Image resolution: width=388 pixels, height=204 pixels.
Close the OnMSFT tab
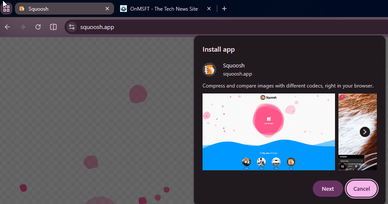(209, 9)
